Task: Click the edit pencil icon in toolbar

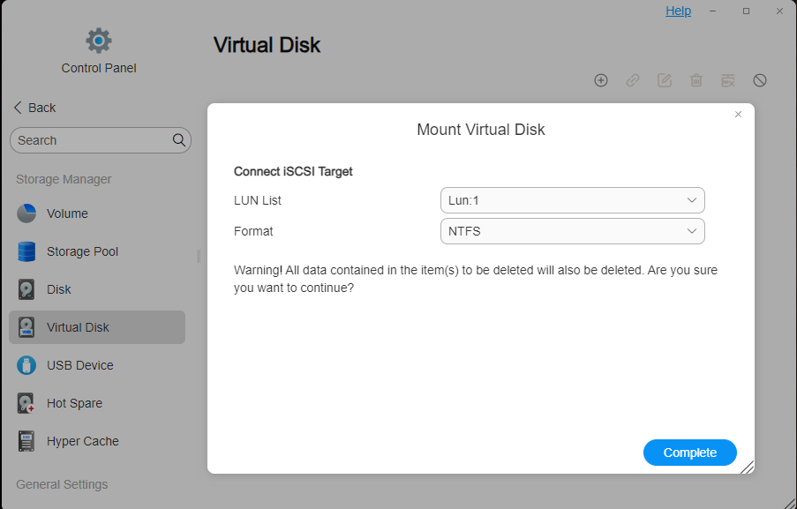Action: tap(665, 80)
